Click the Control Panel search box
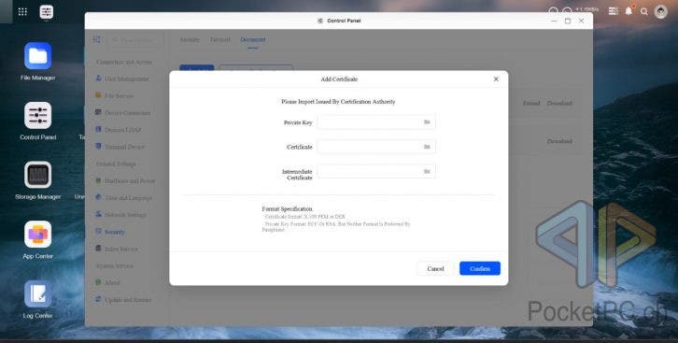This screenshot has height=343, width=678. tap(135, 40)
